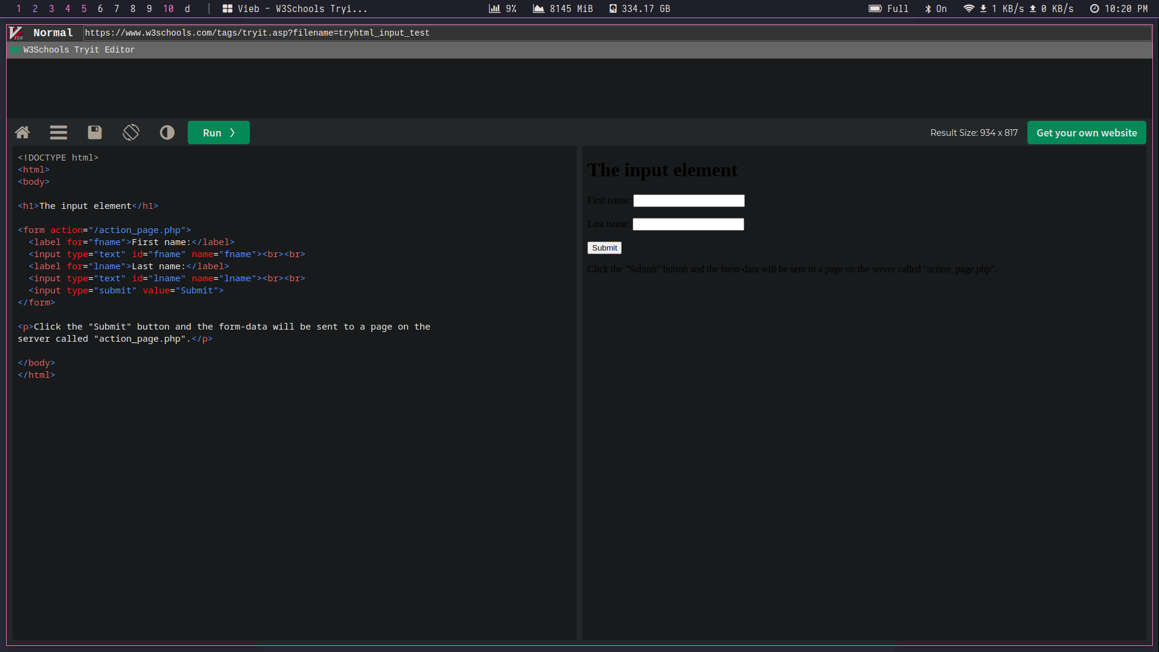Select the W3Schools Tryit Editor tab
The width and height of the screenshot is (1159, 652).
[78, 50]
